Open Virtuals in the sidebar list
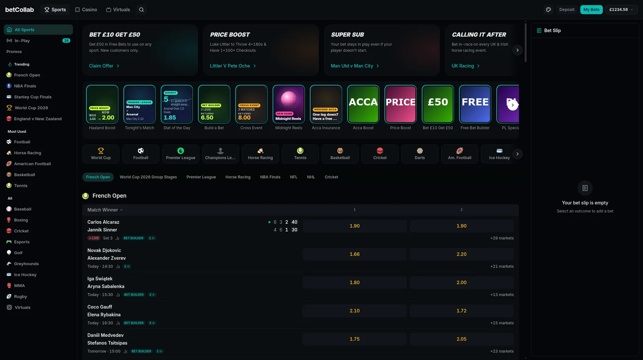This screenshot has height=360, width=643. 38,308
